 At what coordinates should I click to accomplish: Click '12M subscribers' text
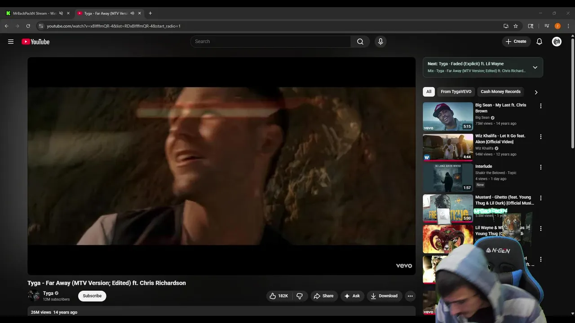pyautogui.click(x=56, y=299)
